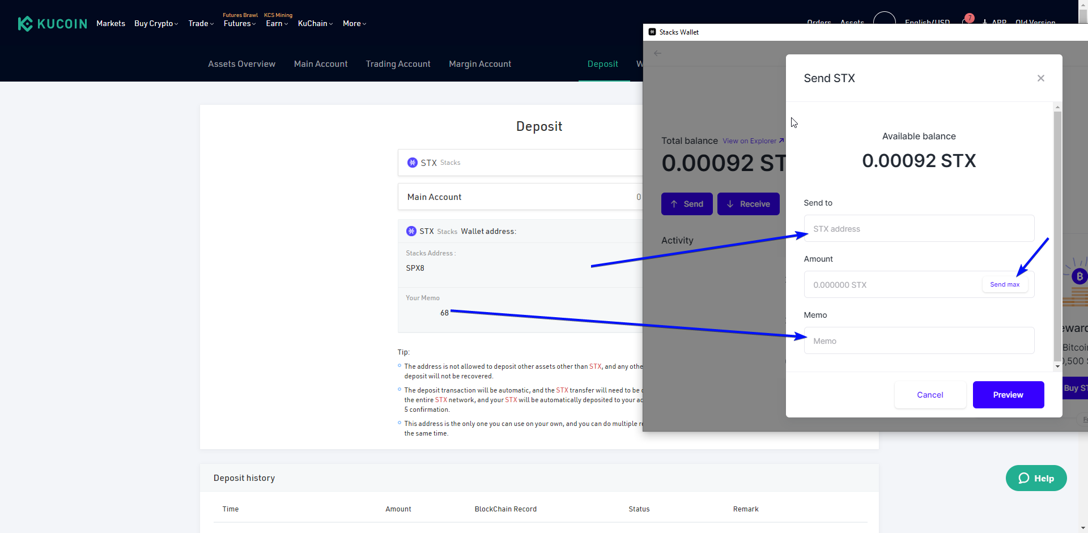Click the Send button with up arrow
This screenshot has width=1088, height=533.
[686, 204]
